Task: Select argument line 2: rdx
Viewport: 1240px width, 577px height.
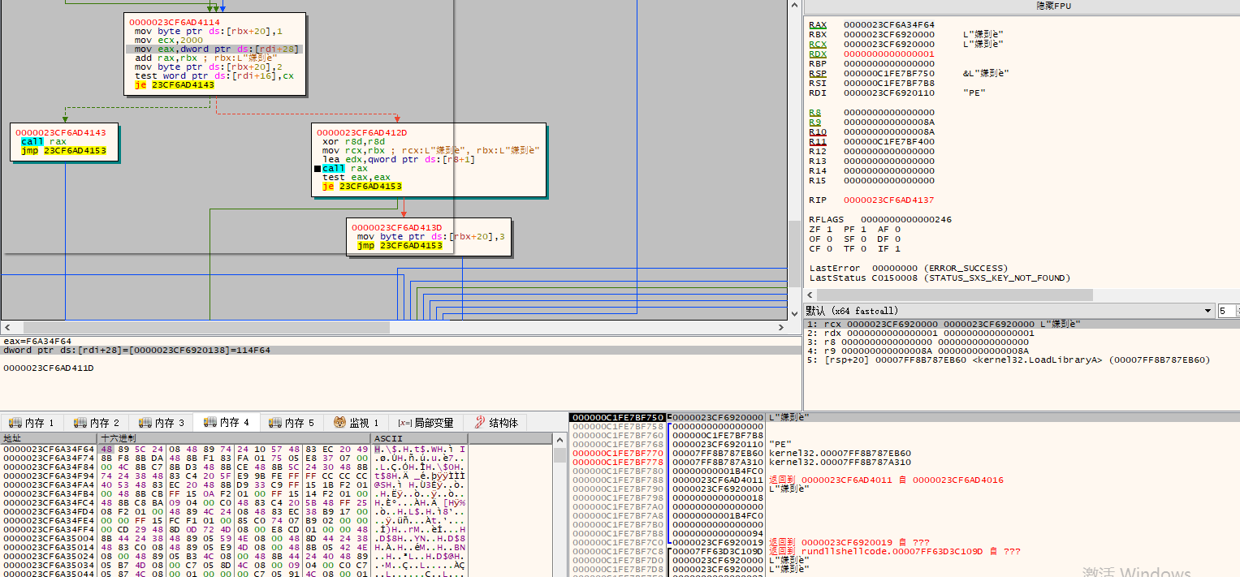Action: (1022, 333)
